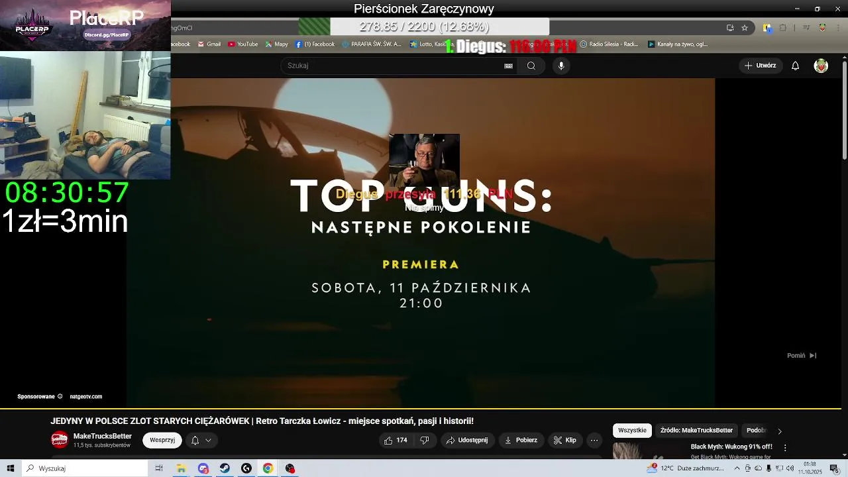Click the Pobierz download button
Viewport: 848px width, 477px height.
(521, 440)
